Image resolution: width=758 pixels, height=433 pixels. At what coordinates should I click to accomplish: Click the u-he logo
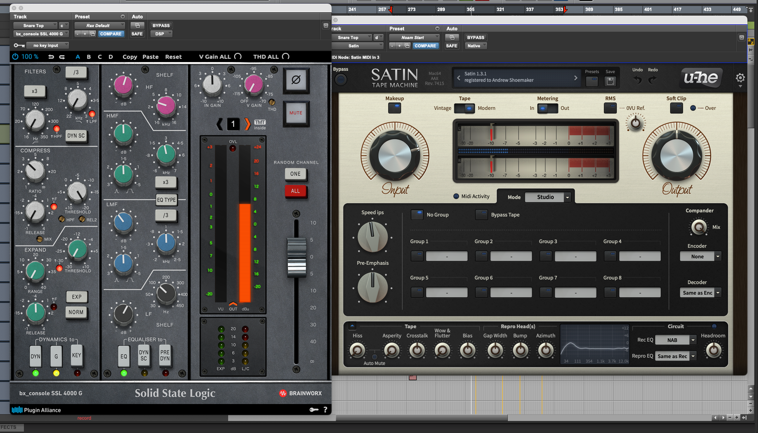[701, 78]
